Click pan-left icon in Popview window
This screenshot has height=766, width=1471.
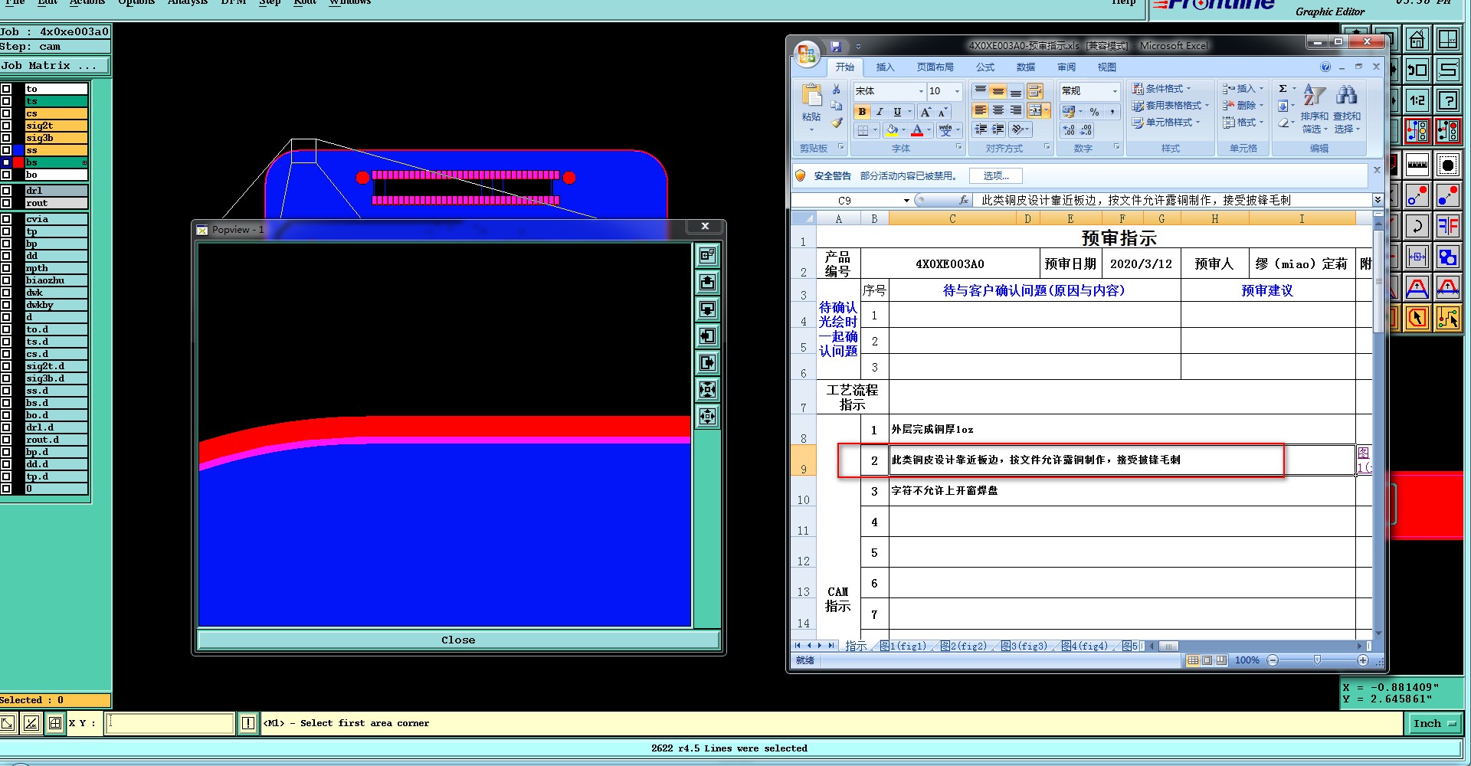pos(708,336)
